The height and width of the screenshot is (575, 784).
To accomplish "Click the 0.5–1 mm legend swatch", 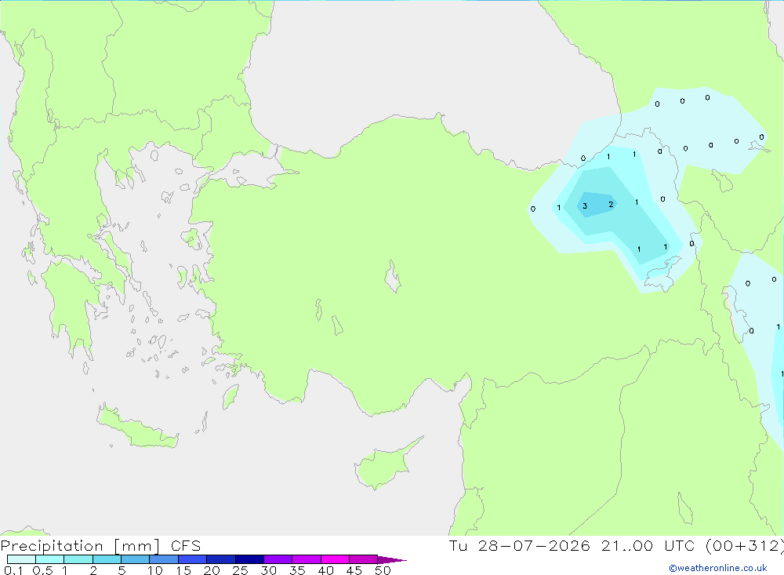I will coord(50,559).
